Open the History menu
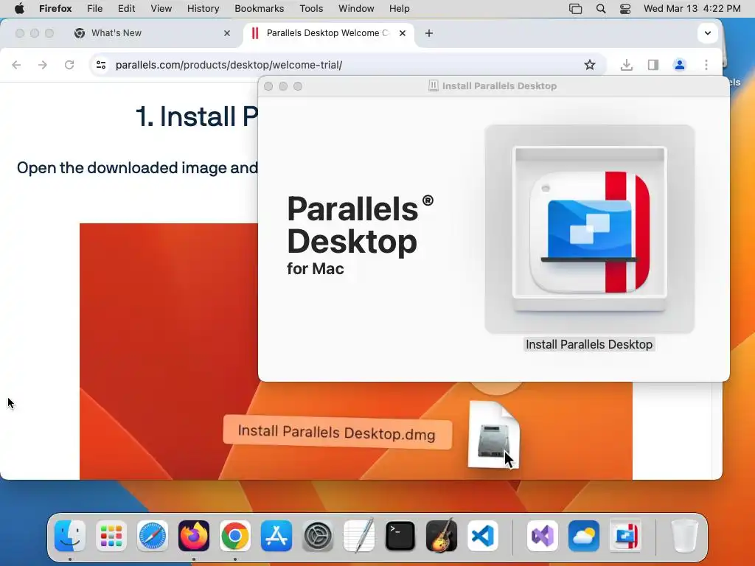The image size is (755, 566). 203,8
